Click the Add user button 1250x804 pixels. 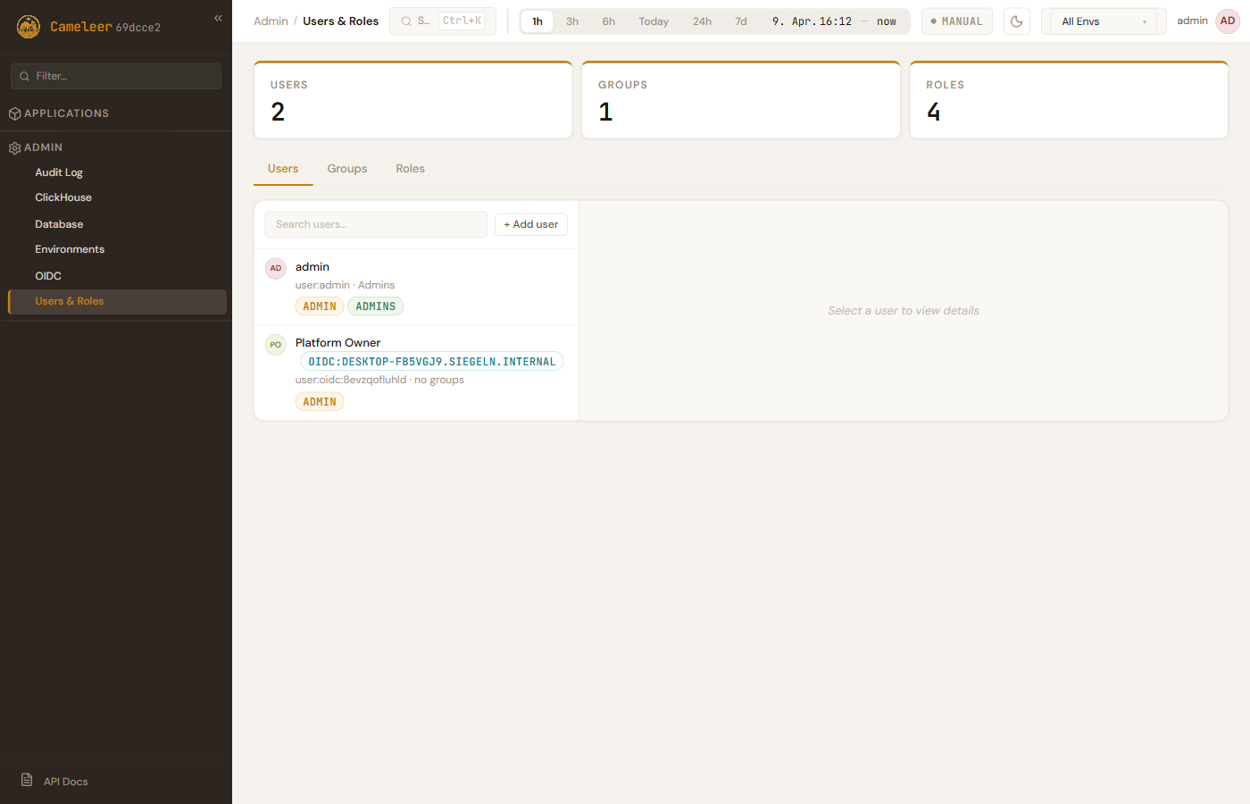point(530,224)
